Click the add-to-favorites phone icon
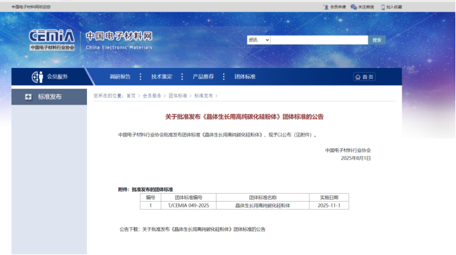456x255 pixels. click(x=383, y=7)
